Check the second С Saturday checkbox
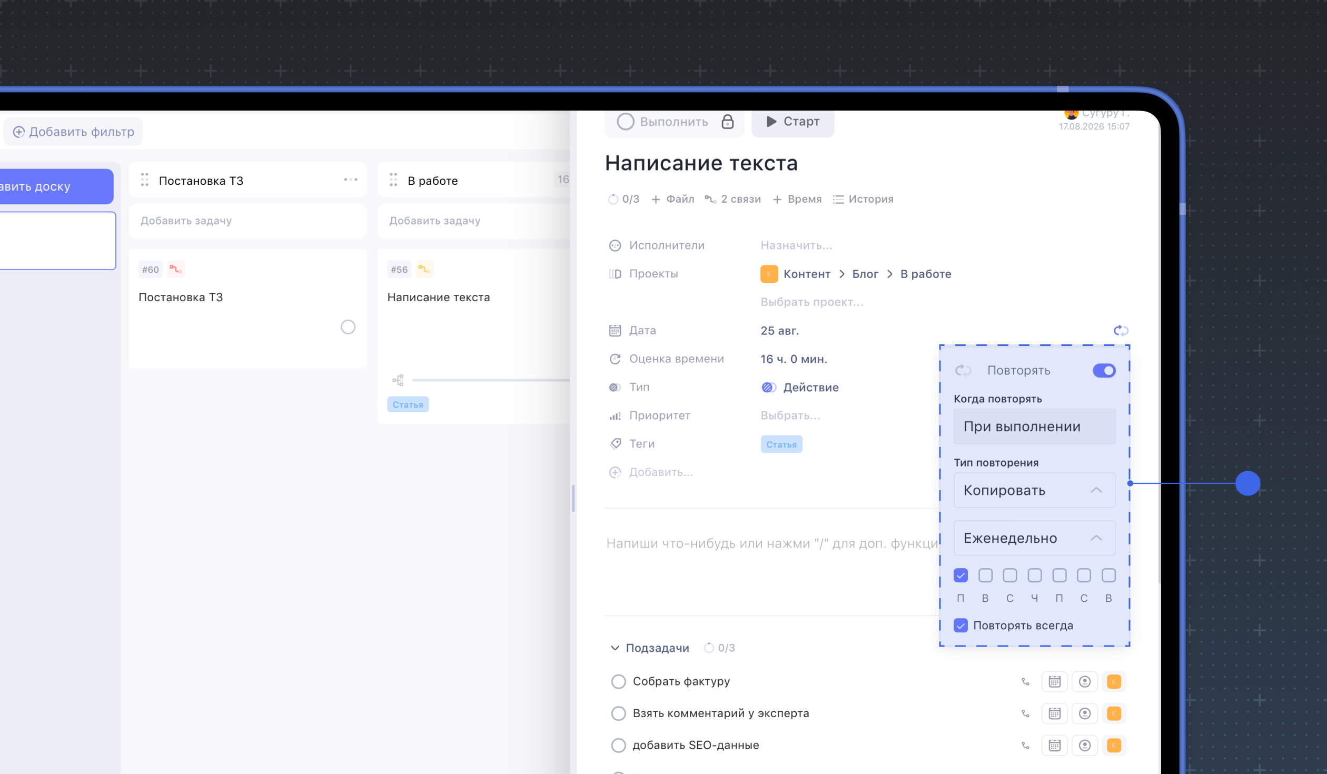Image resolution: width=1327 pixels, height=774 pixels. point(1084,575)
